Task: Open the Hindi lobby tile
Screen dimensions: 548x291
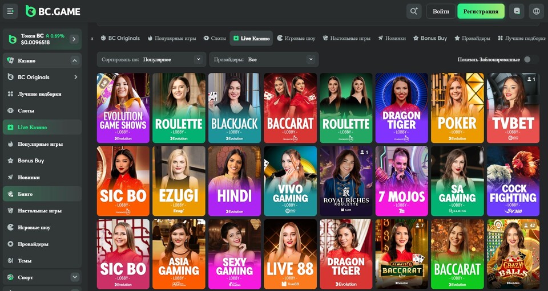Action: (235, 181)
